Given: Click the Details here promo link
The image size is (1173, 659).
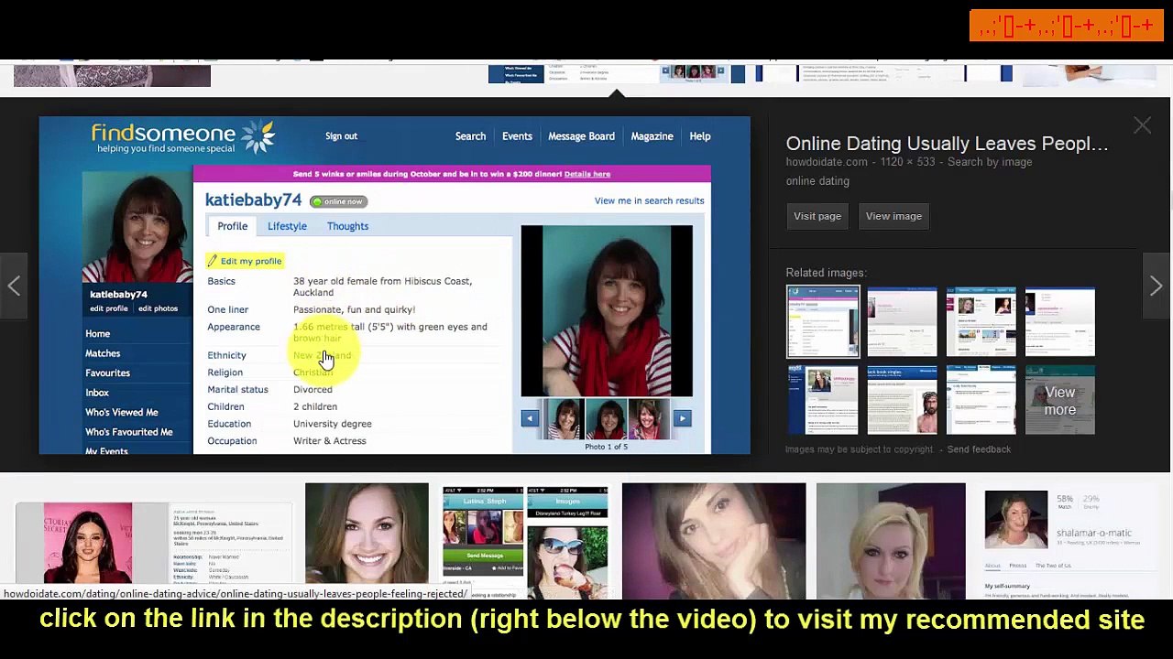Looking at the screenshot, I should (586, 174).
